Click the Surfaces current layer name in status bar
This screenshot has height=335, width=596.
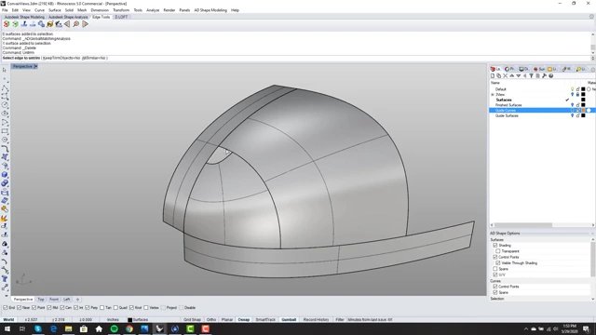(x=141, y=320)
